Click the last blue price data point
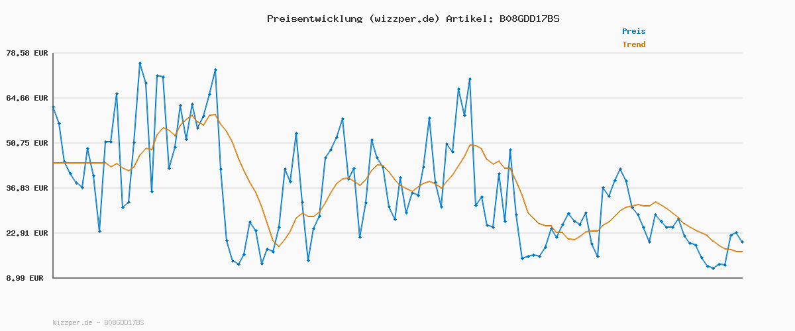The width and height of the screenshot is (795, 331). (742, 242)
